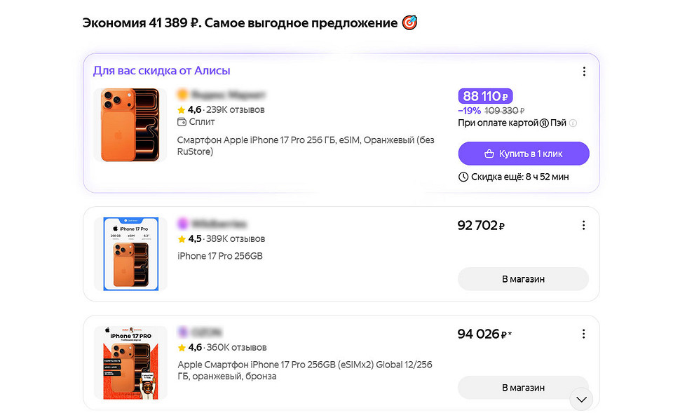Click 'В магазин' on the 92 702 ₽ offer
Image resolution: width=673 pixels, height=413 pixels.
(x=523, y=279)
